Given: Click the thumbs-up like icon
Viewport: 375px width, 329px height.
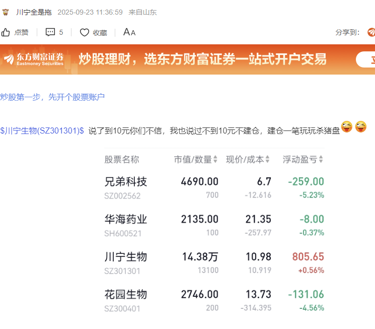Looking at the screenshot, I should [5, 32].
